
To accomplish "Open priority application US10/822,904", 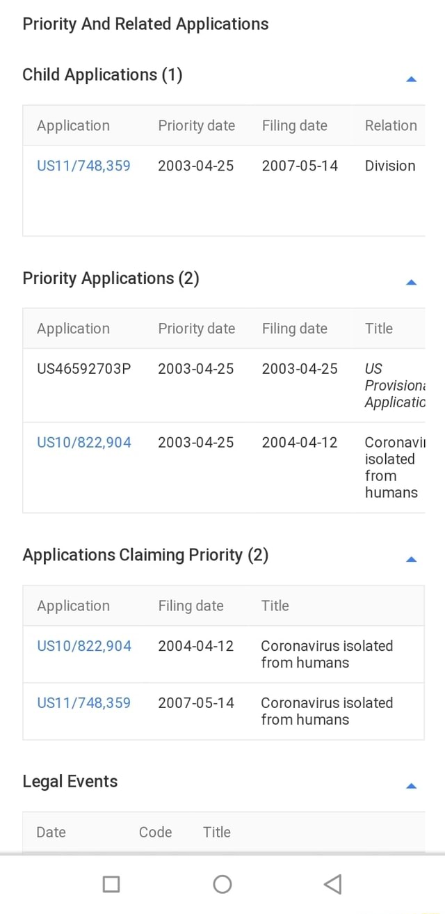I will pos(83,442).
